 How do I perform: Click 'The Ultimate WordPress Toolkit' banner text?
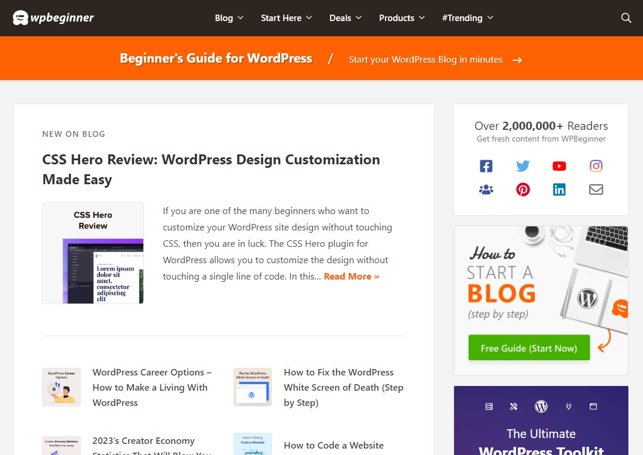541,442
